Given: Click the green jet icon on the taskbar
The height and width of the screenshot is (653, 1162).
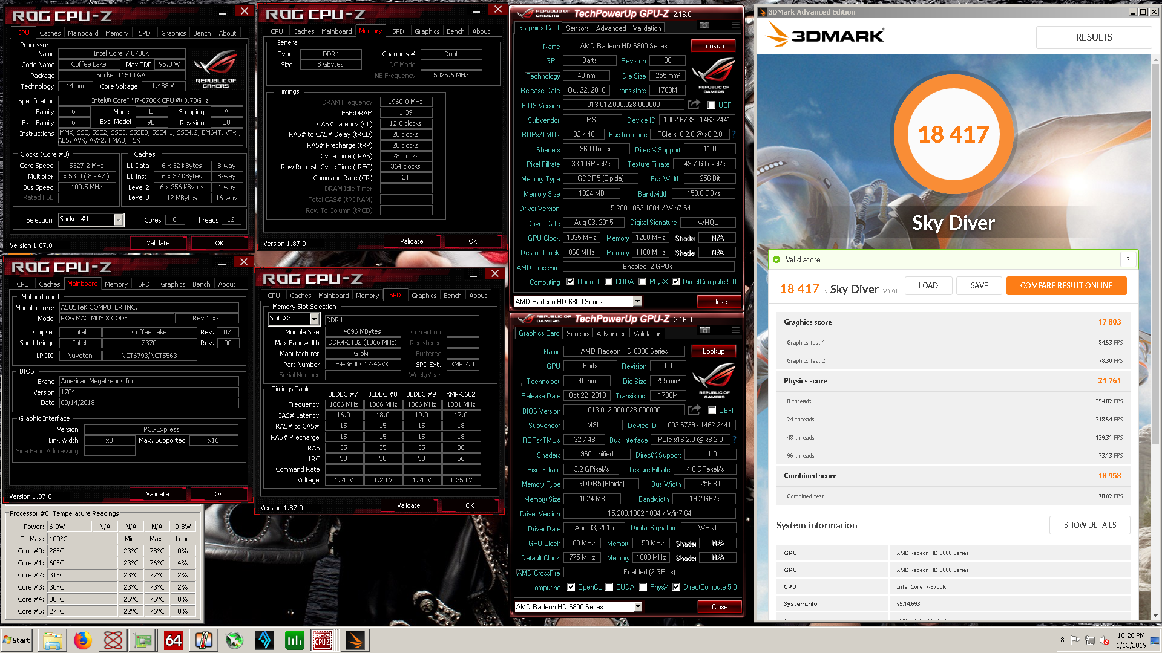Looking at the screenshot, I should [x=234, y=640].
